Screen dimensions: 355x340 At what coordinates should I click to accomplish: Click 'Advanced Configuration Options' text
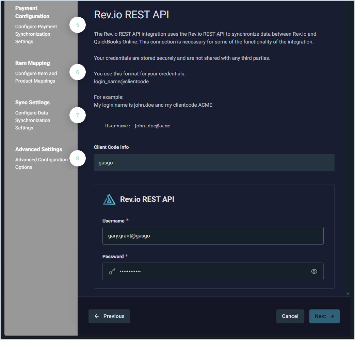click(x=42, y=163)
